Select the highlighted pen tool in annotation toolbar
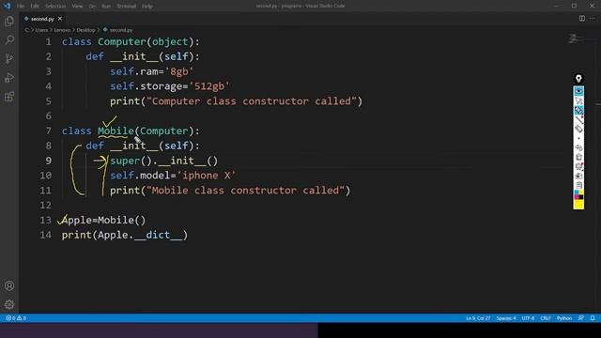Viewport: 601px width, 338px height. click(x=578, y=111)
